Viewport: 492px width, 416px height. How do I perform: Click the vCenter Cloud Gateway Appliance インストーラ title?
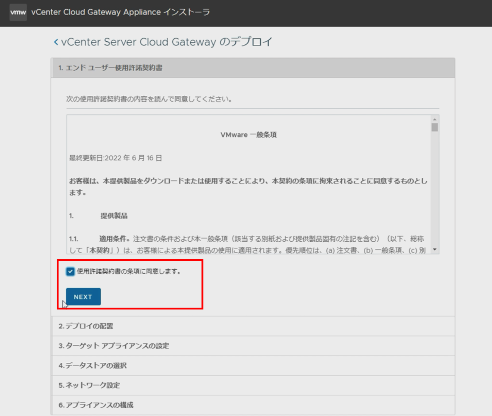(x=120, y=12)
